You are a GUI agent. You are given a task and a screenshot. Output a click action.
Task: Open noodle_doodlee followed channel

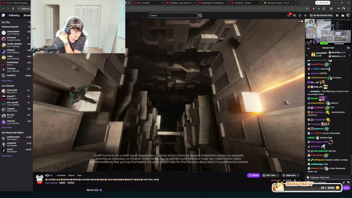(x=16, y=45)
